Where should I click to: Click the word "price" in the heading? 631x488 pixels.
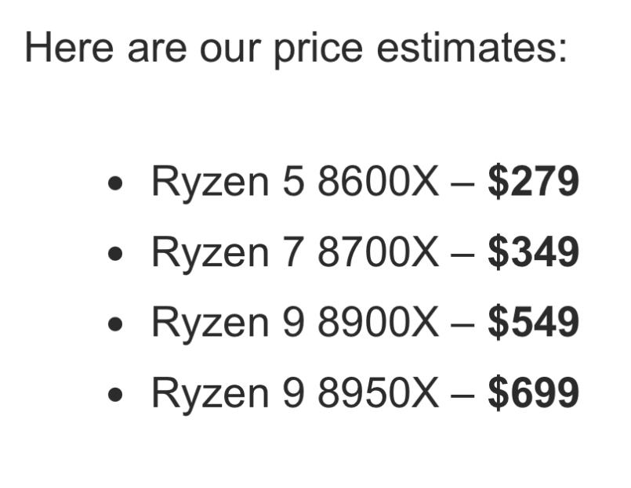point(318,49)
